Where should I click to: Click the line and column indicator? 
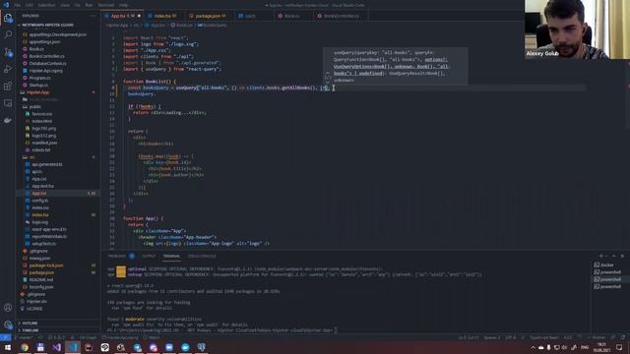(468, 337)
